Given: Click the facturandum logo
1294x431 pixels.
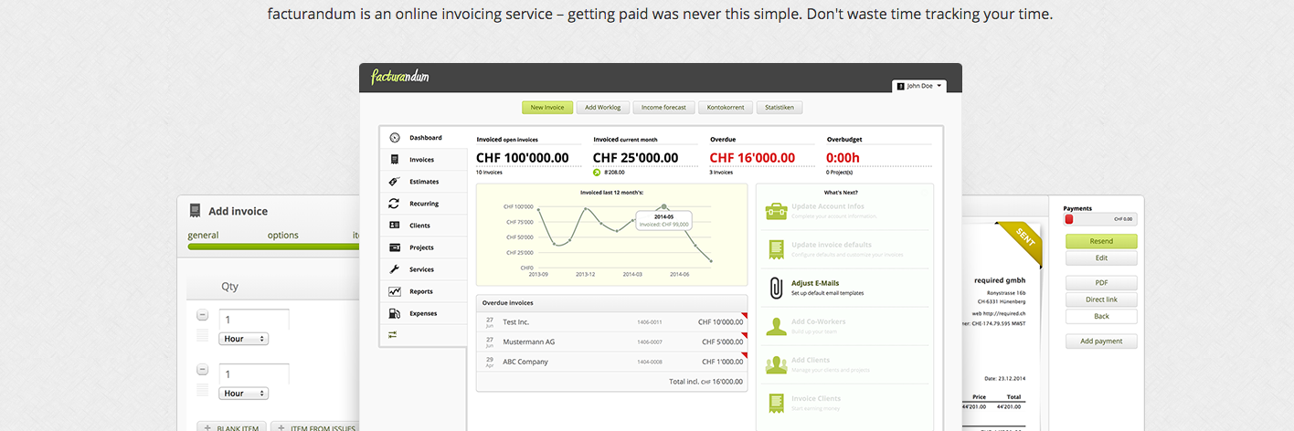Looking at the screenshot, I should point(400,78).
